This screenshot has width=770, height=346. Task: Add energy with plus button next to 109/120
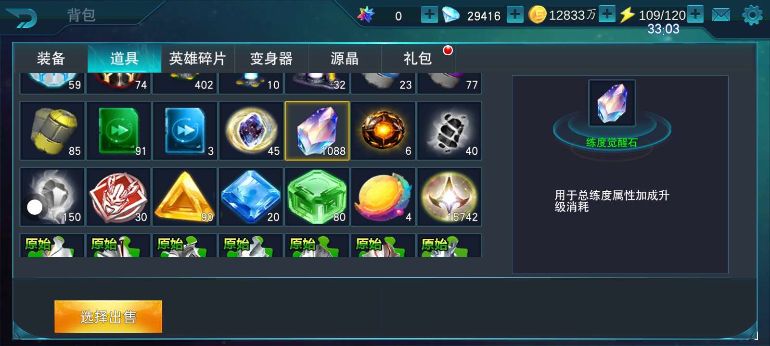click(695, 14)
